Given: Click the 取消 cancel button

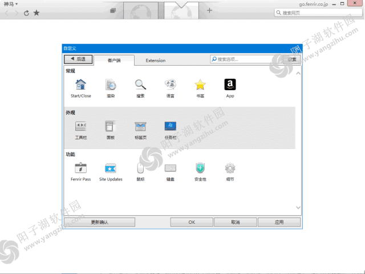Looking at the screenshot, I should tap(236, 222).
